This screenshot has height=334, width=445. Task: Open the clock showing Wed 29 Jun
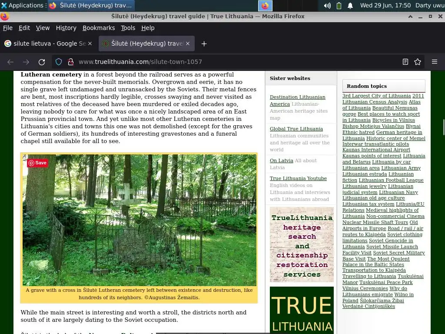pos(385,5)
